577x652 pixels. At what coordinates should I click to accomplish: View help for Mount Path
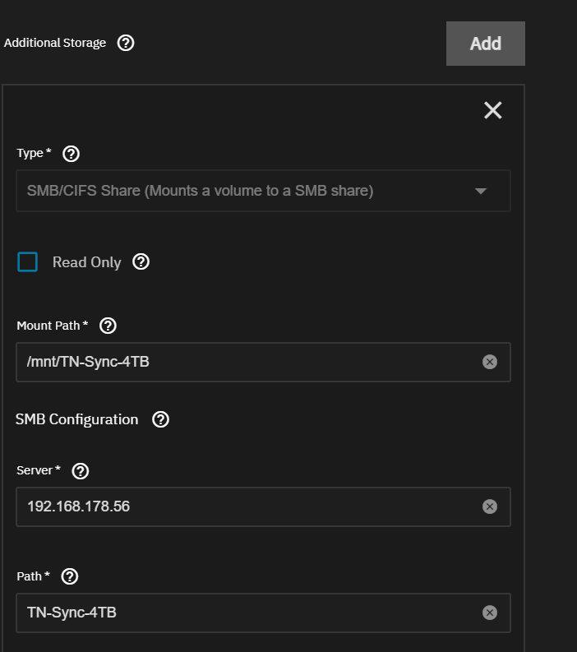(108, 326)
